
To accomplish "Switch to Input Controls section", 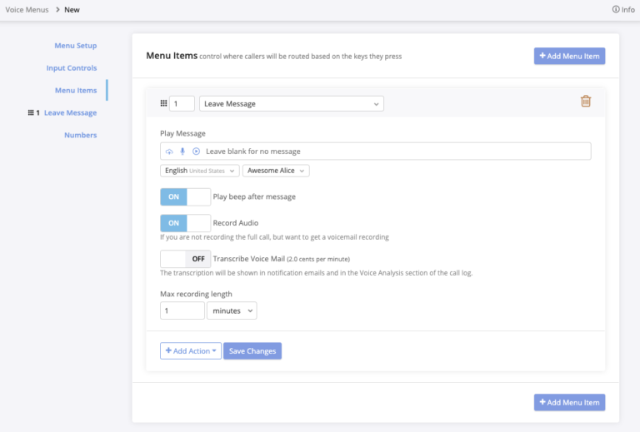I will [72, 68].
